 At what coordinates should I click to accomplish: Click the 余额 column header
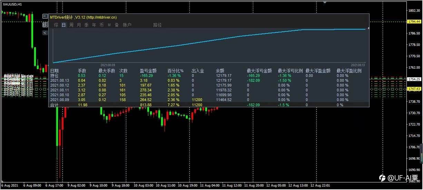(x=220, y=71)
